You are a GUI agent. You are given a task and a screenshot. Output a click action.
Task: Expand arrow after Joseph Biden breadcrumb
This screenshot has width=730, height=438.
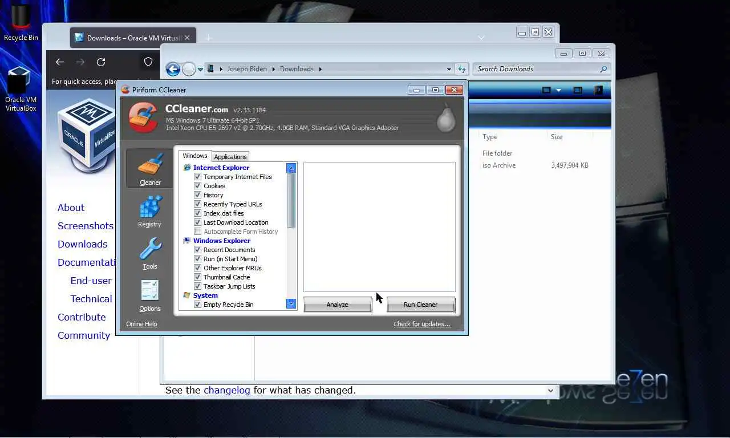point(274,69)
